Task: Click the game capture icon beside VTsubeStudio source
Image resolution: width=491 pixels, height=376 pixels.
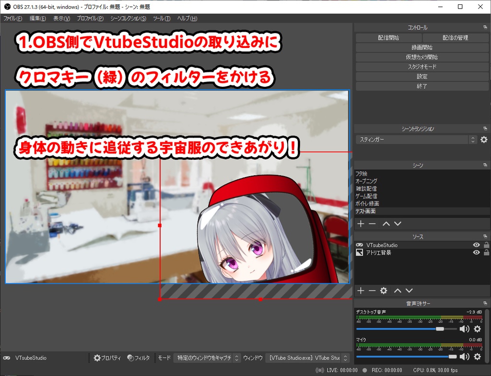Action: [360, 245]
